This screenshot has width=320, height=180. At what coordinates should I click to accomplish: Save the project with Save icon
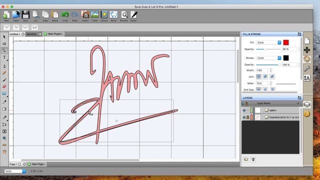tap(25, 15)
